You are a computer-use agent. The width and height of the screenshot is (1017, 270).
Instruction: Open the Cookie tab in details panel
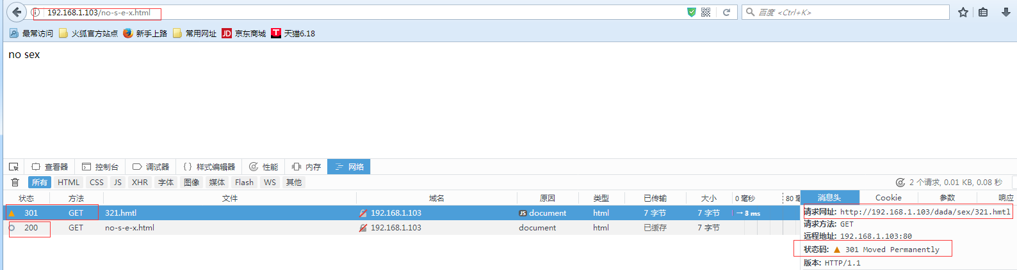[x=888, y=198]
